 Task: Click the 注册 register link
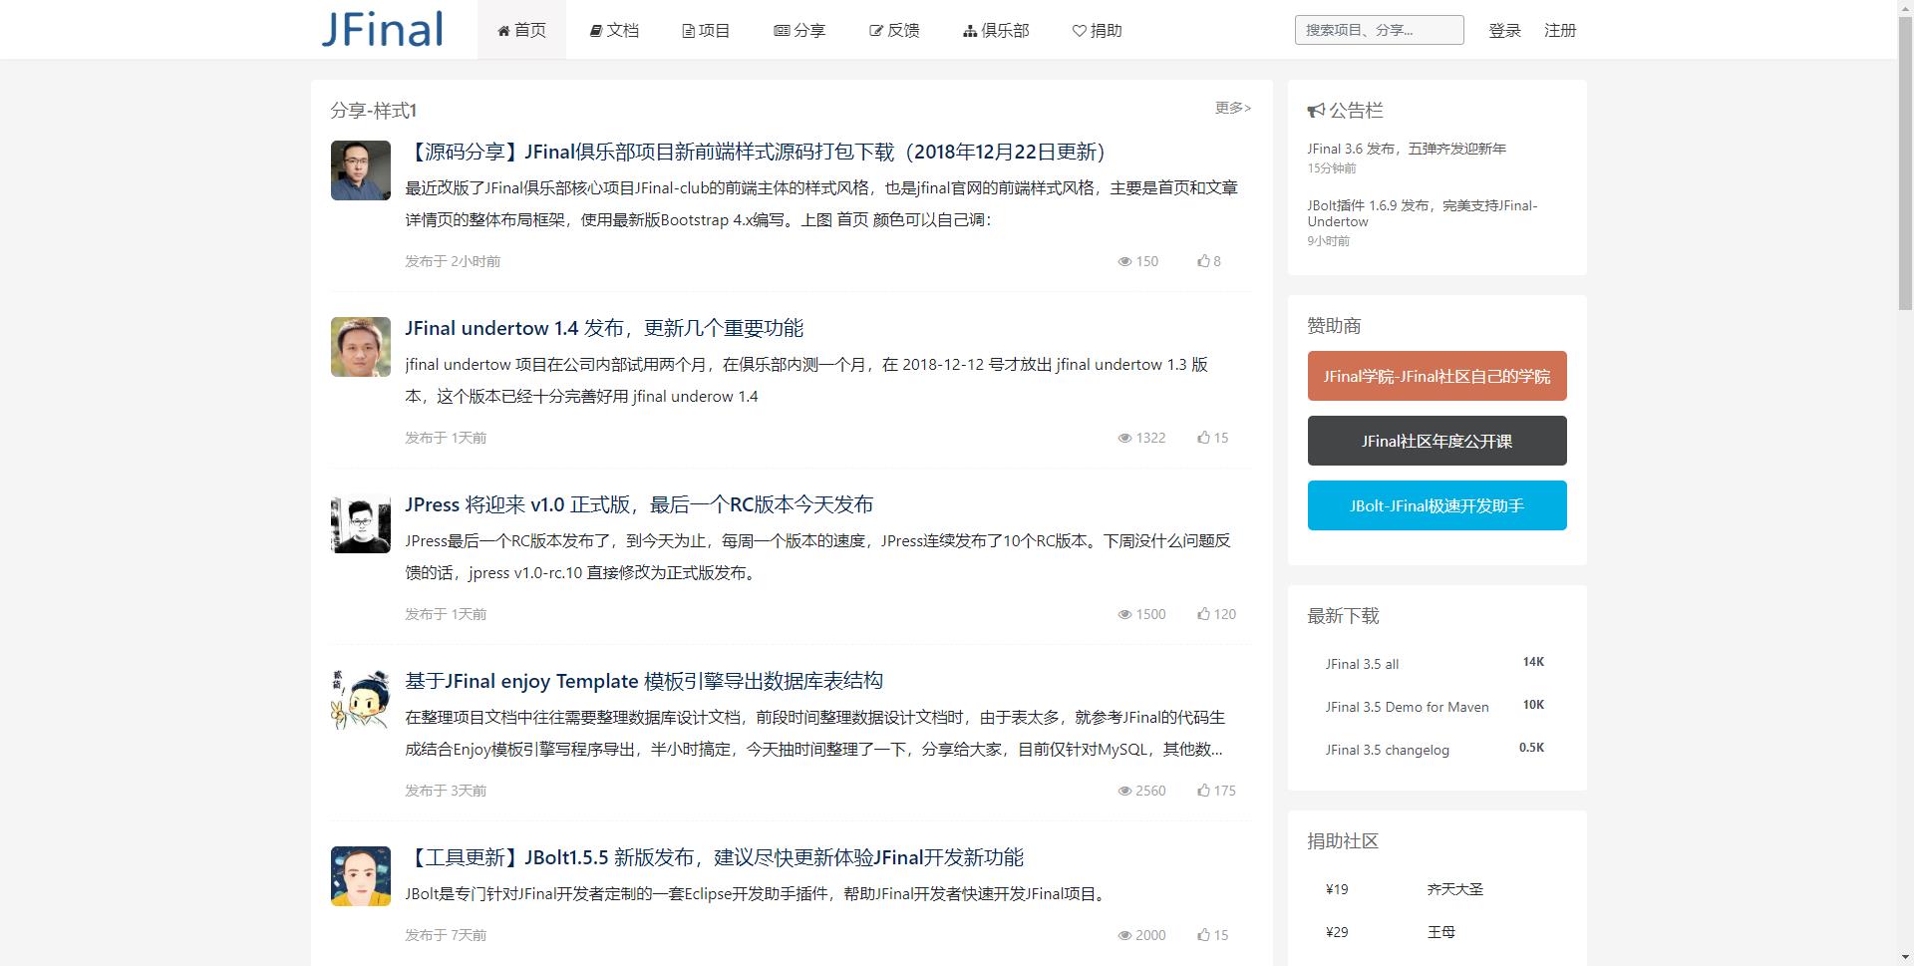tap(1560, 30)
